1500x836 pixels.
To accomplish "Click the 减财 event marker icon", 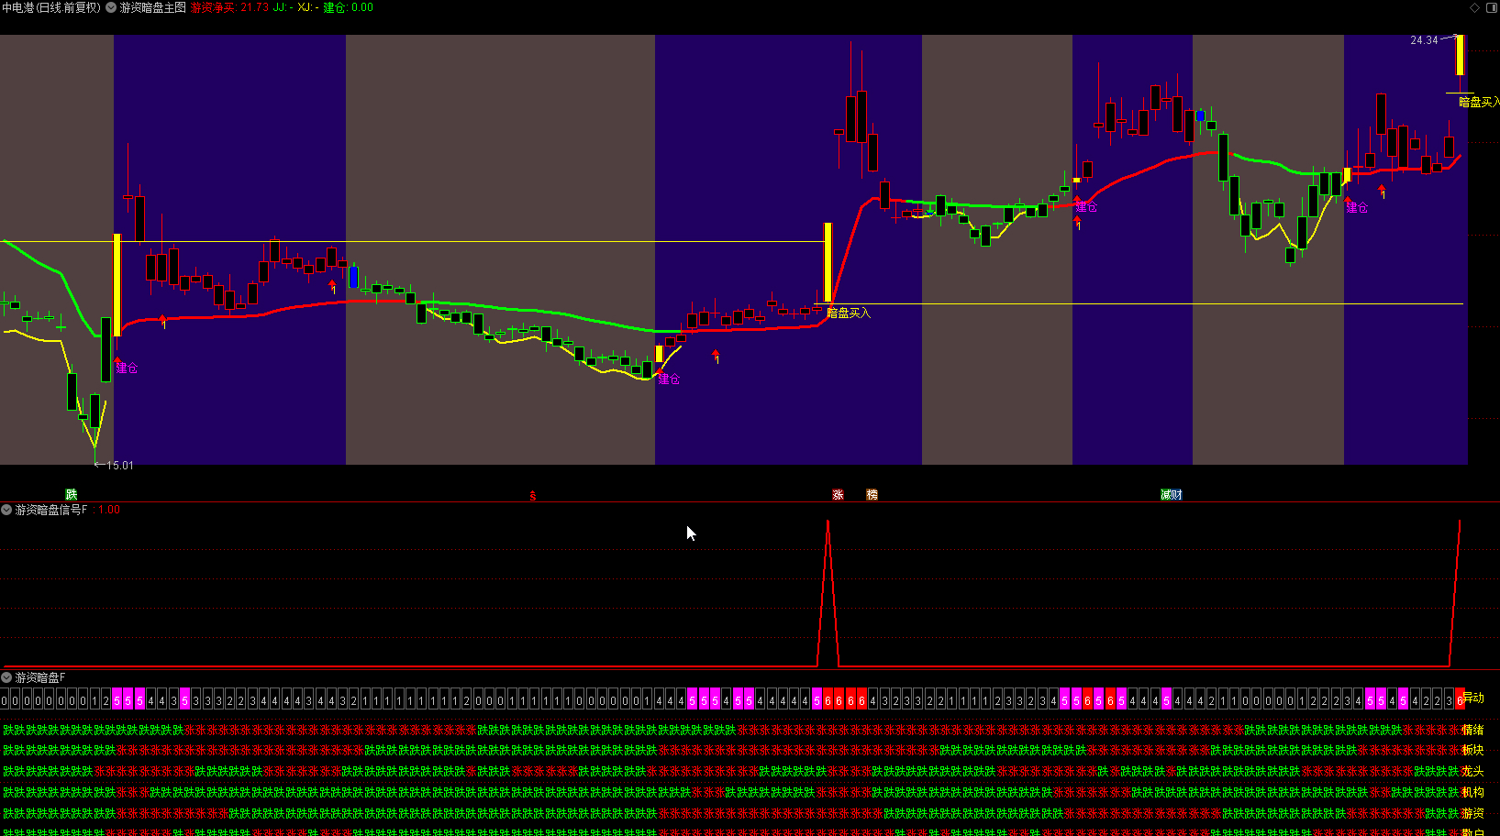I will coord(1171,495).
